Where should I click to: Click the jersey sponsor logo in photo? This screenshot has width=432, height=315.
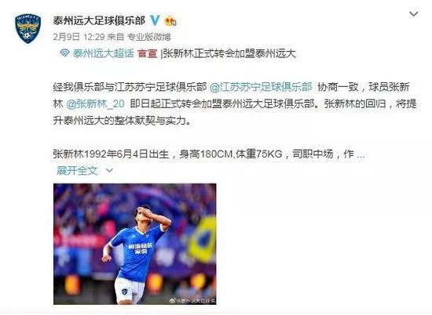pos(141,248)
